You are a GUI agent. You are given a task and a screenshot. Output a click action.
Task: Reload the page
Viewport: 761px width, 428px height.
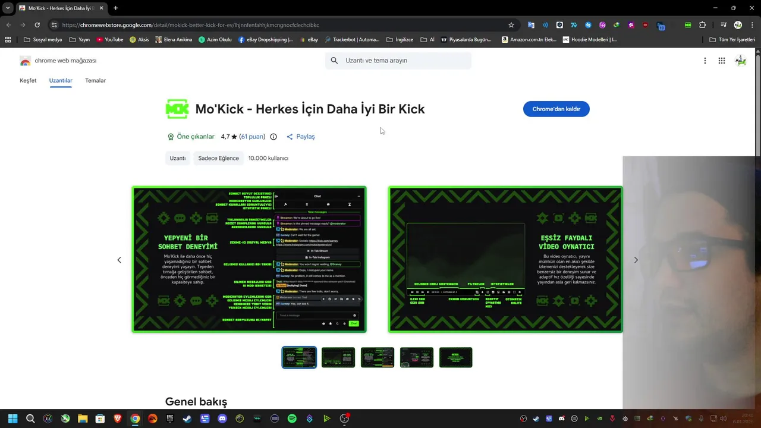pos(37,25)
